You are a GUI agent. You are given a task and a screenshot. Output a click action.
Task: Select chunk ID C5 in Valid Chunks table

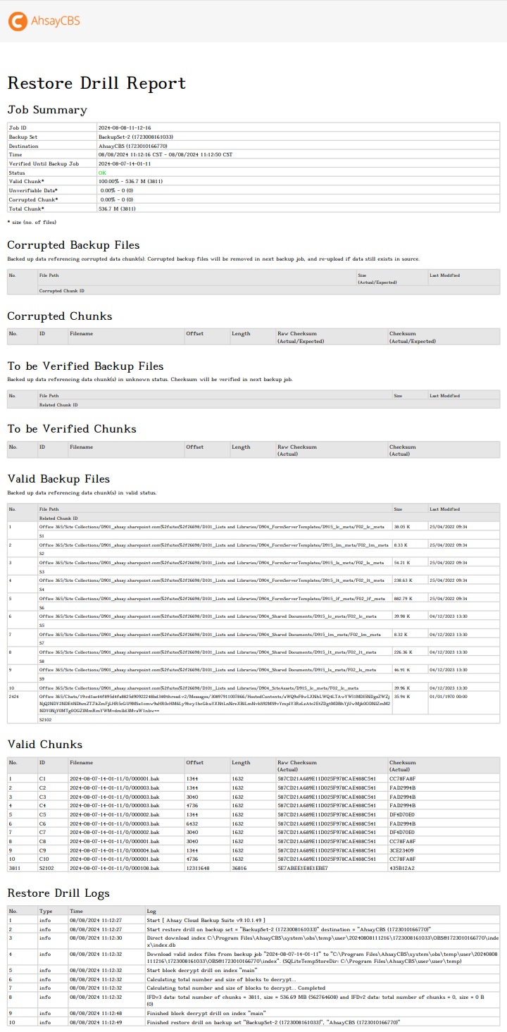(x=42, y=814)
